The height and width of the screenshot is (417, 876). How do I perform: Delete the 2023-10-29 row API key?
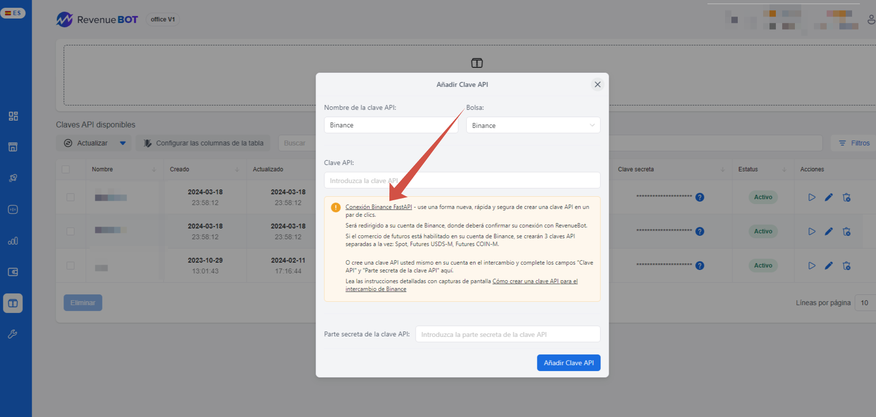[847, 266]
